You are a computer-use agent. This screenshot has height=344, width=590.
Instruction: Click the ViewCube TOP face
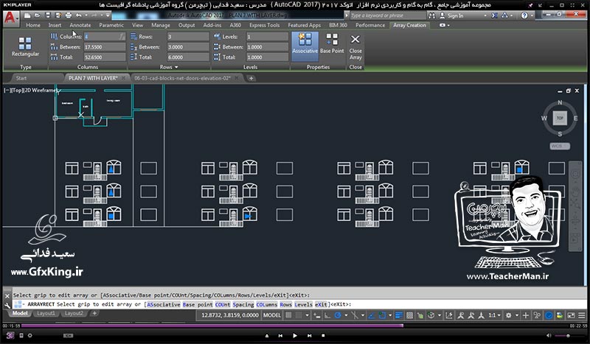560,118
